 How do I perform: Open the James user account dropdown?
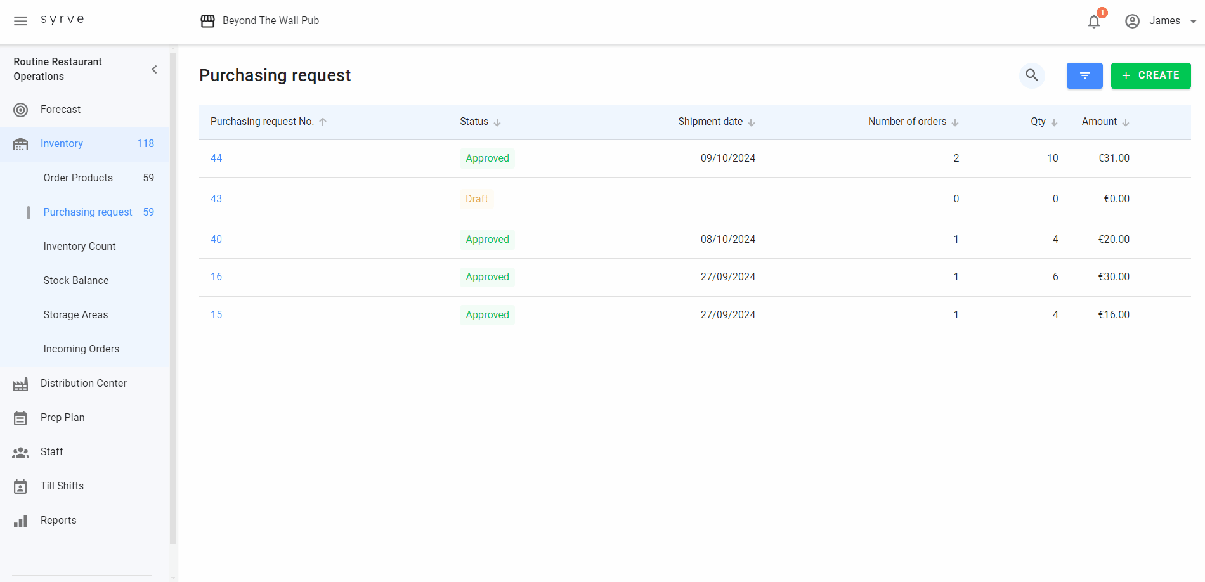pos(1164,21)
